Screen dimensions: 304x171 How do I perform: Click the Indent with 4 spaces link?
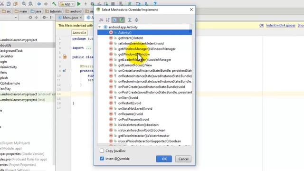point(281,25)
